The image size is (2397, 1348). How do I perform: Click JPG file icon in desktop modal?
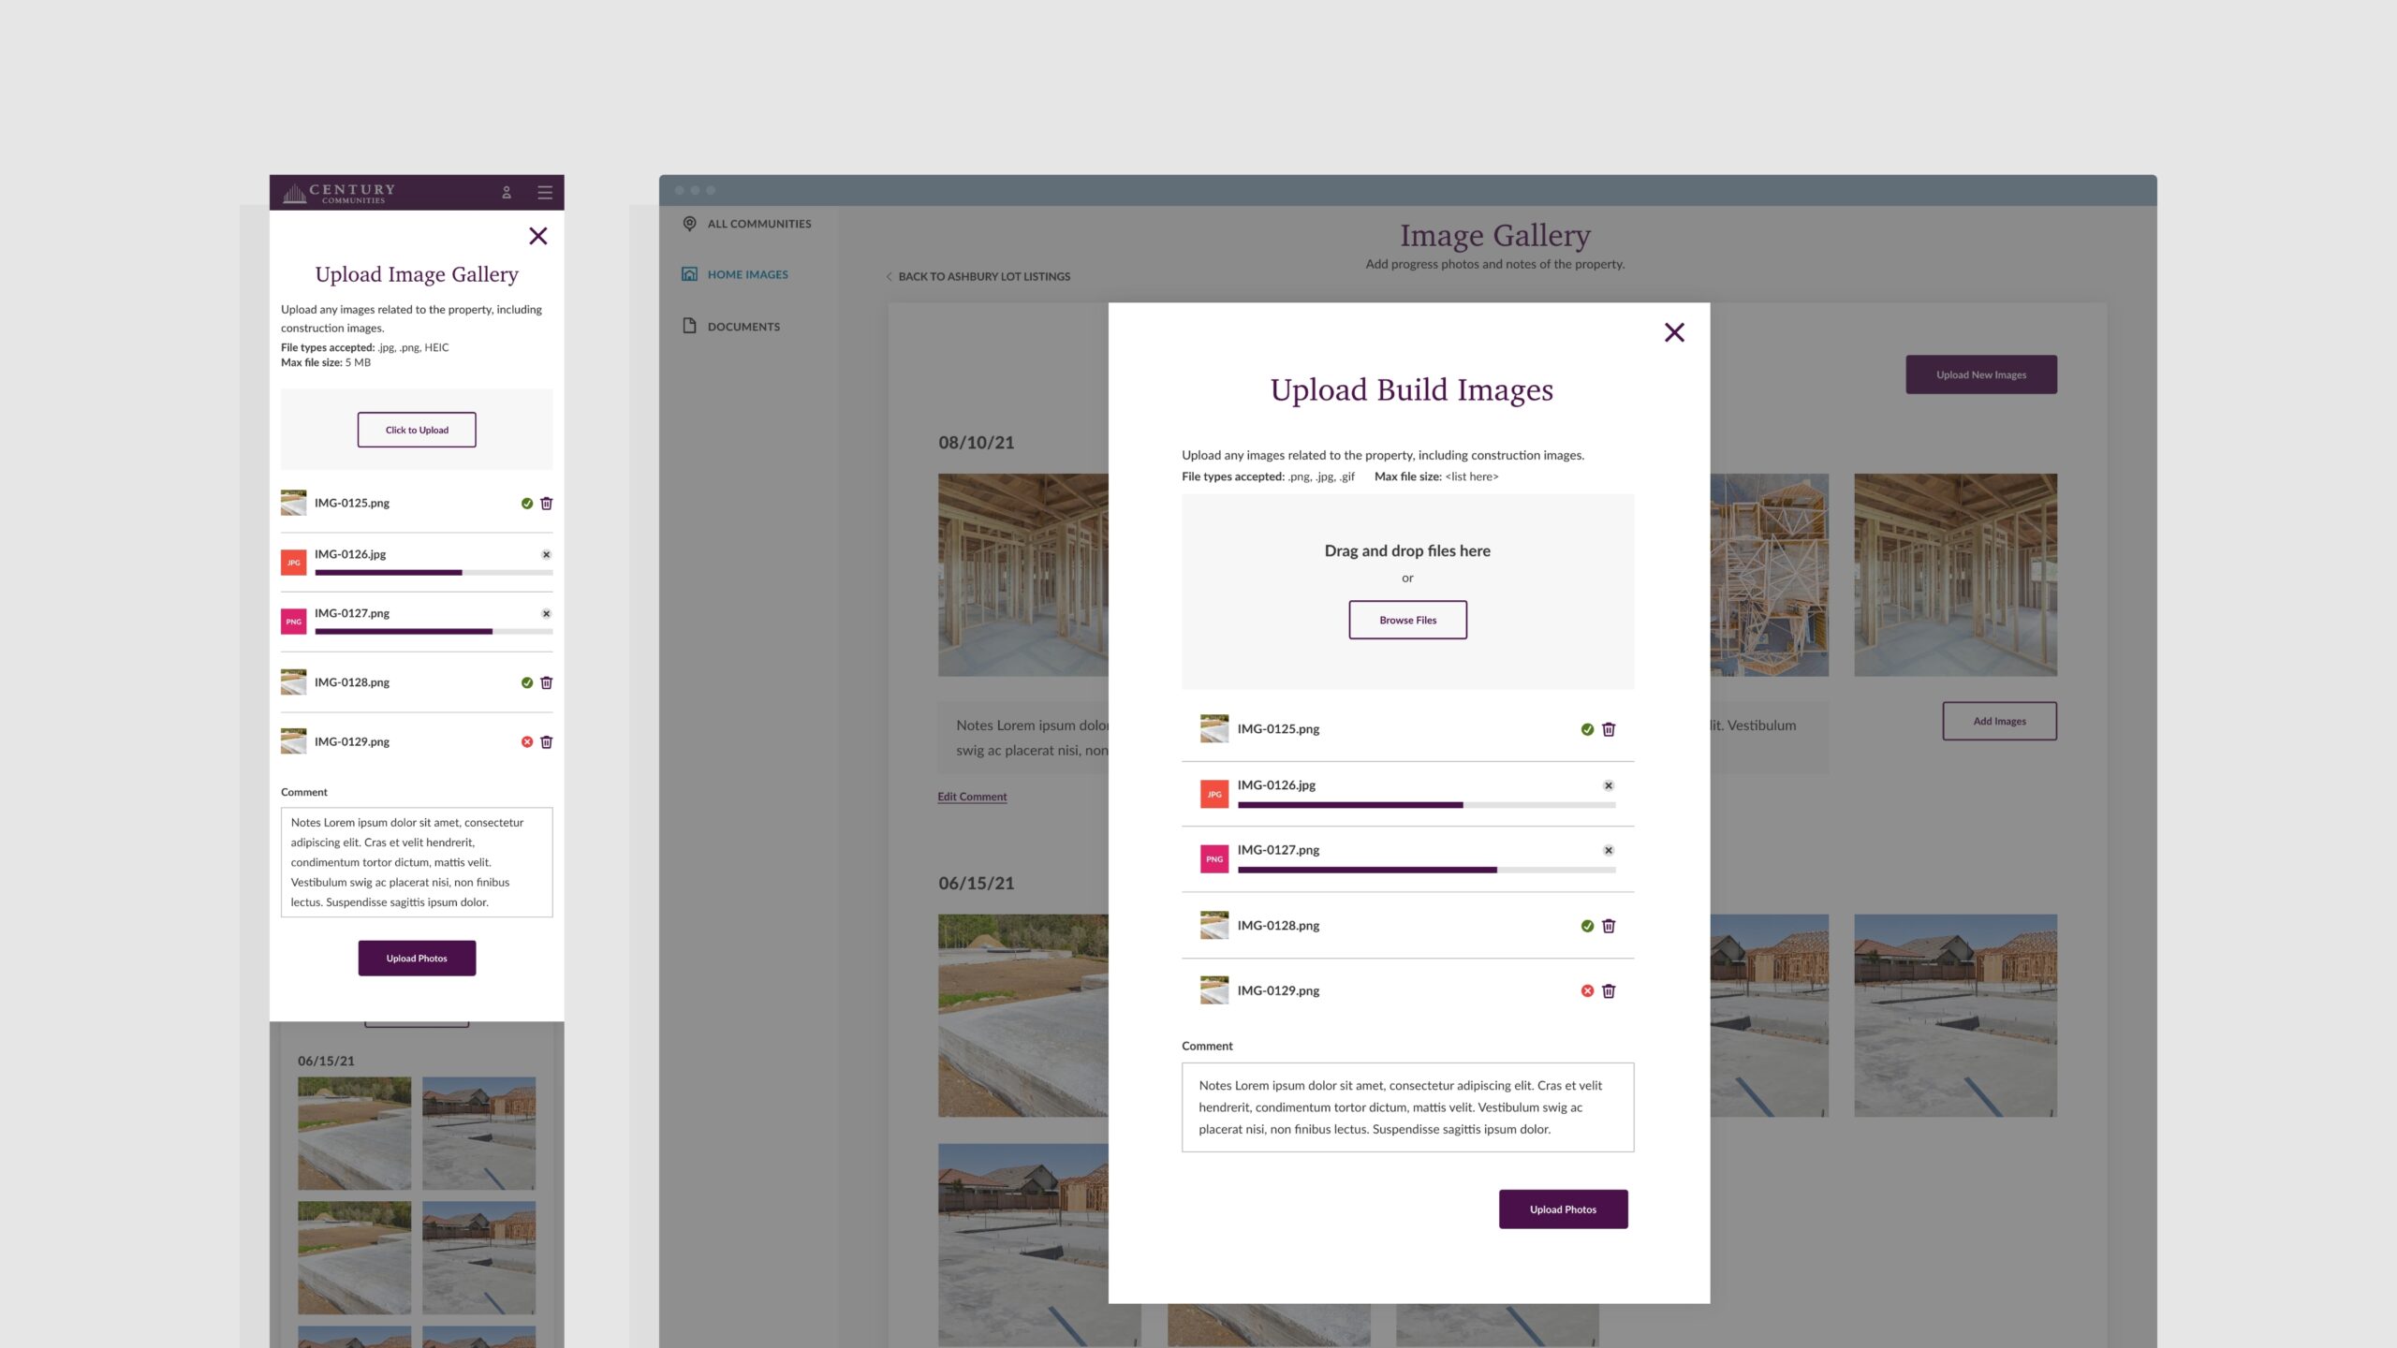point(1214,794)
